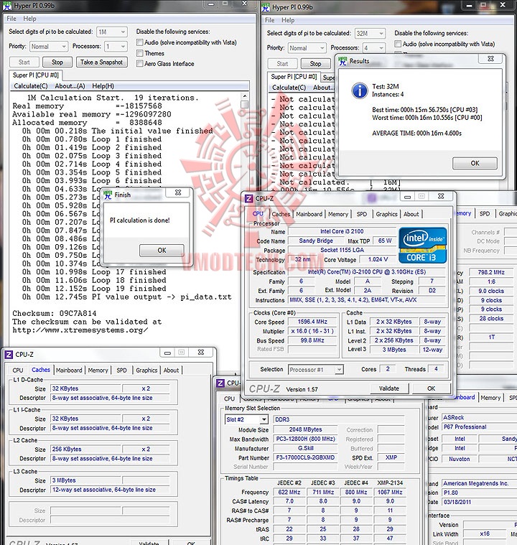Screen dimensions: 517x545
Task: Click the Results dialog title icon
Action: (x=343, y=61)
